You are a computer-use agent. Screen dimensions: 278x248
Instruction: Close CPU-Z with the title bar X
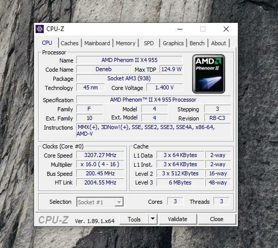[226, 29]
